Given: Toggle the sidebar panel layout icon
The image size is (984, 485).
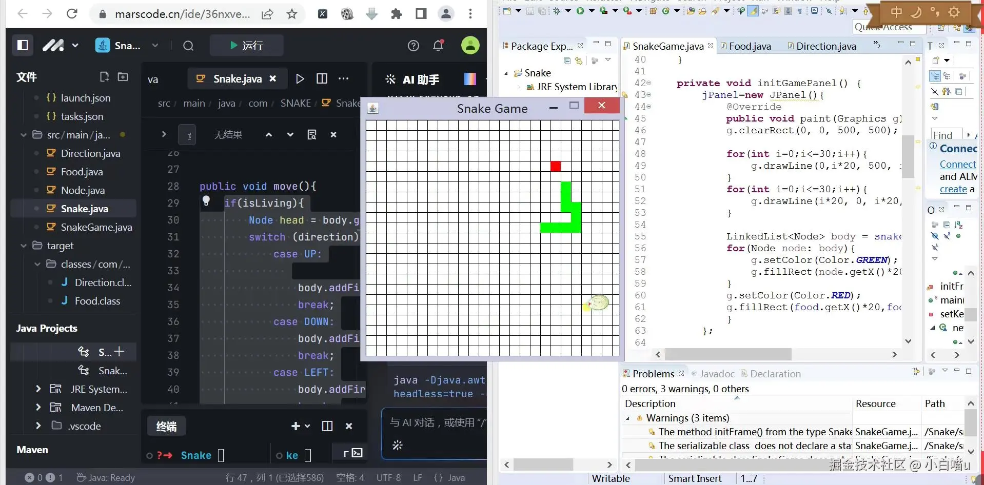Looking at the screenshot, I should 23,46.
